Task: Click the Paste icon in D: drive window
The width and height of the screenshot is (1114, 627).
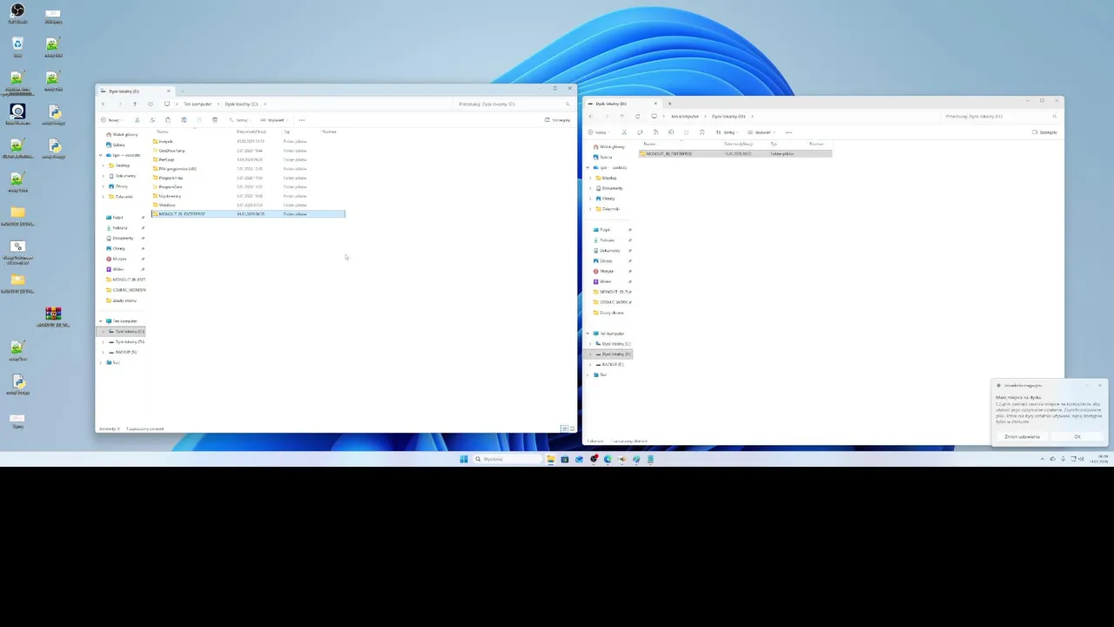Action: click(655, 132)
